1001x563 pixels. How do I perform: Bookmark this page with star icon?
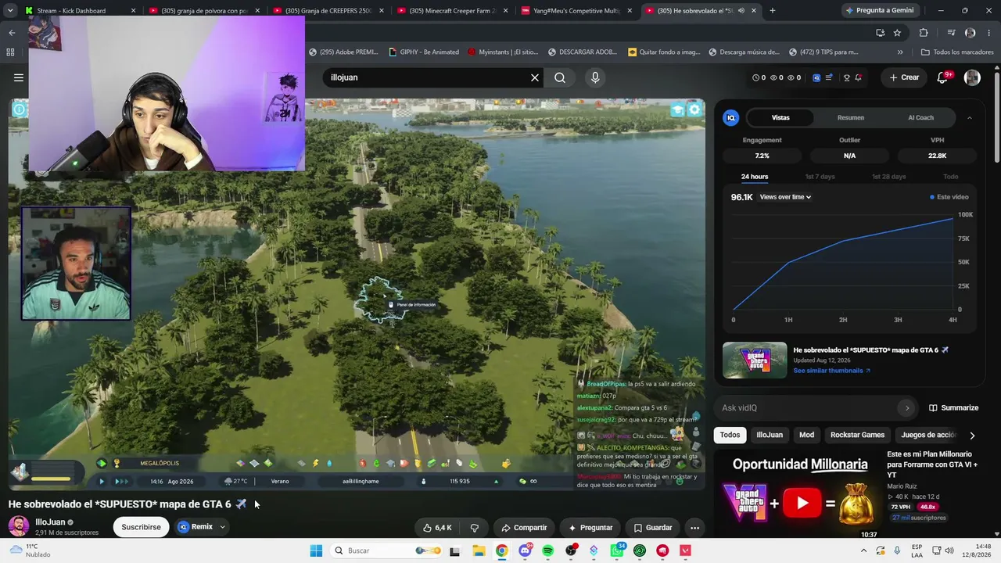pyautogui.click(x=897, y=32)
